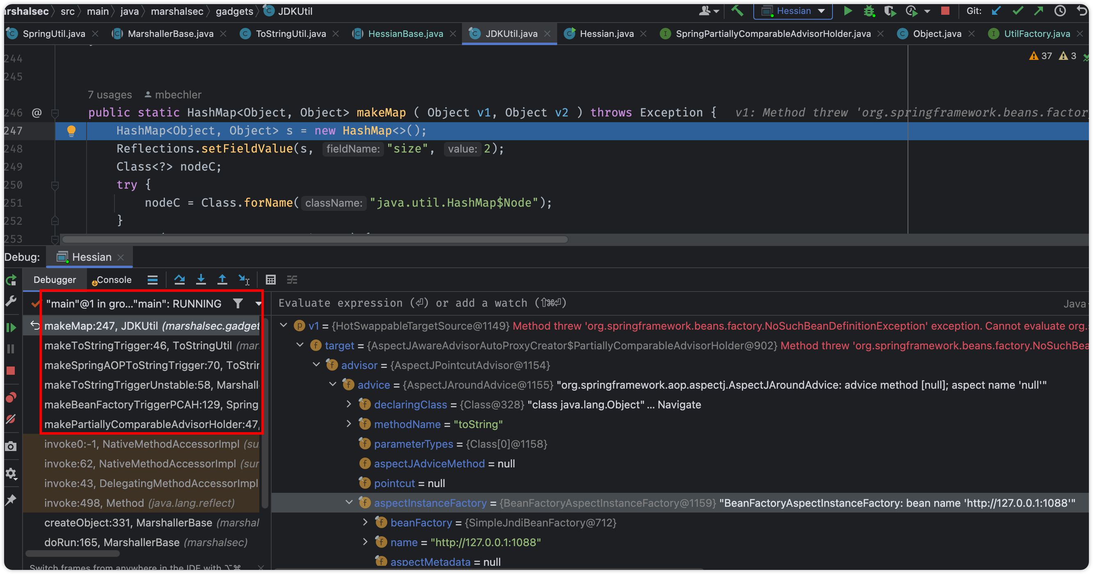Click Rerun Hessian icon in debug sidebar
The height and width of the screenshot is (574, 1093).
pos(11,280)
